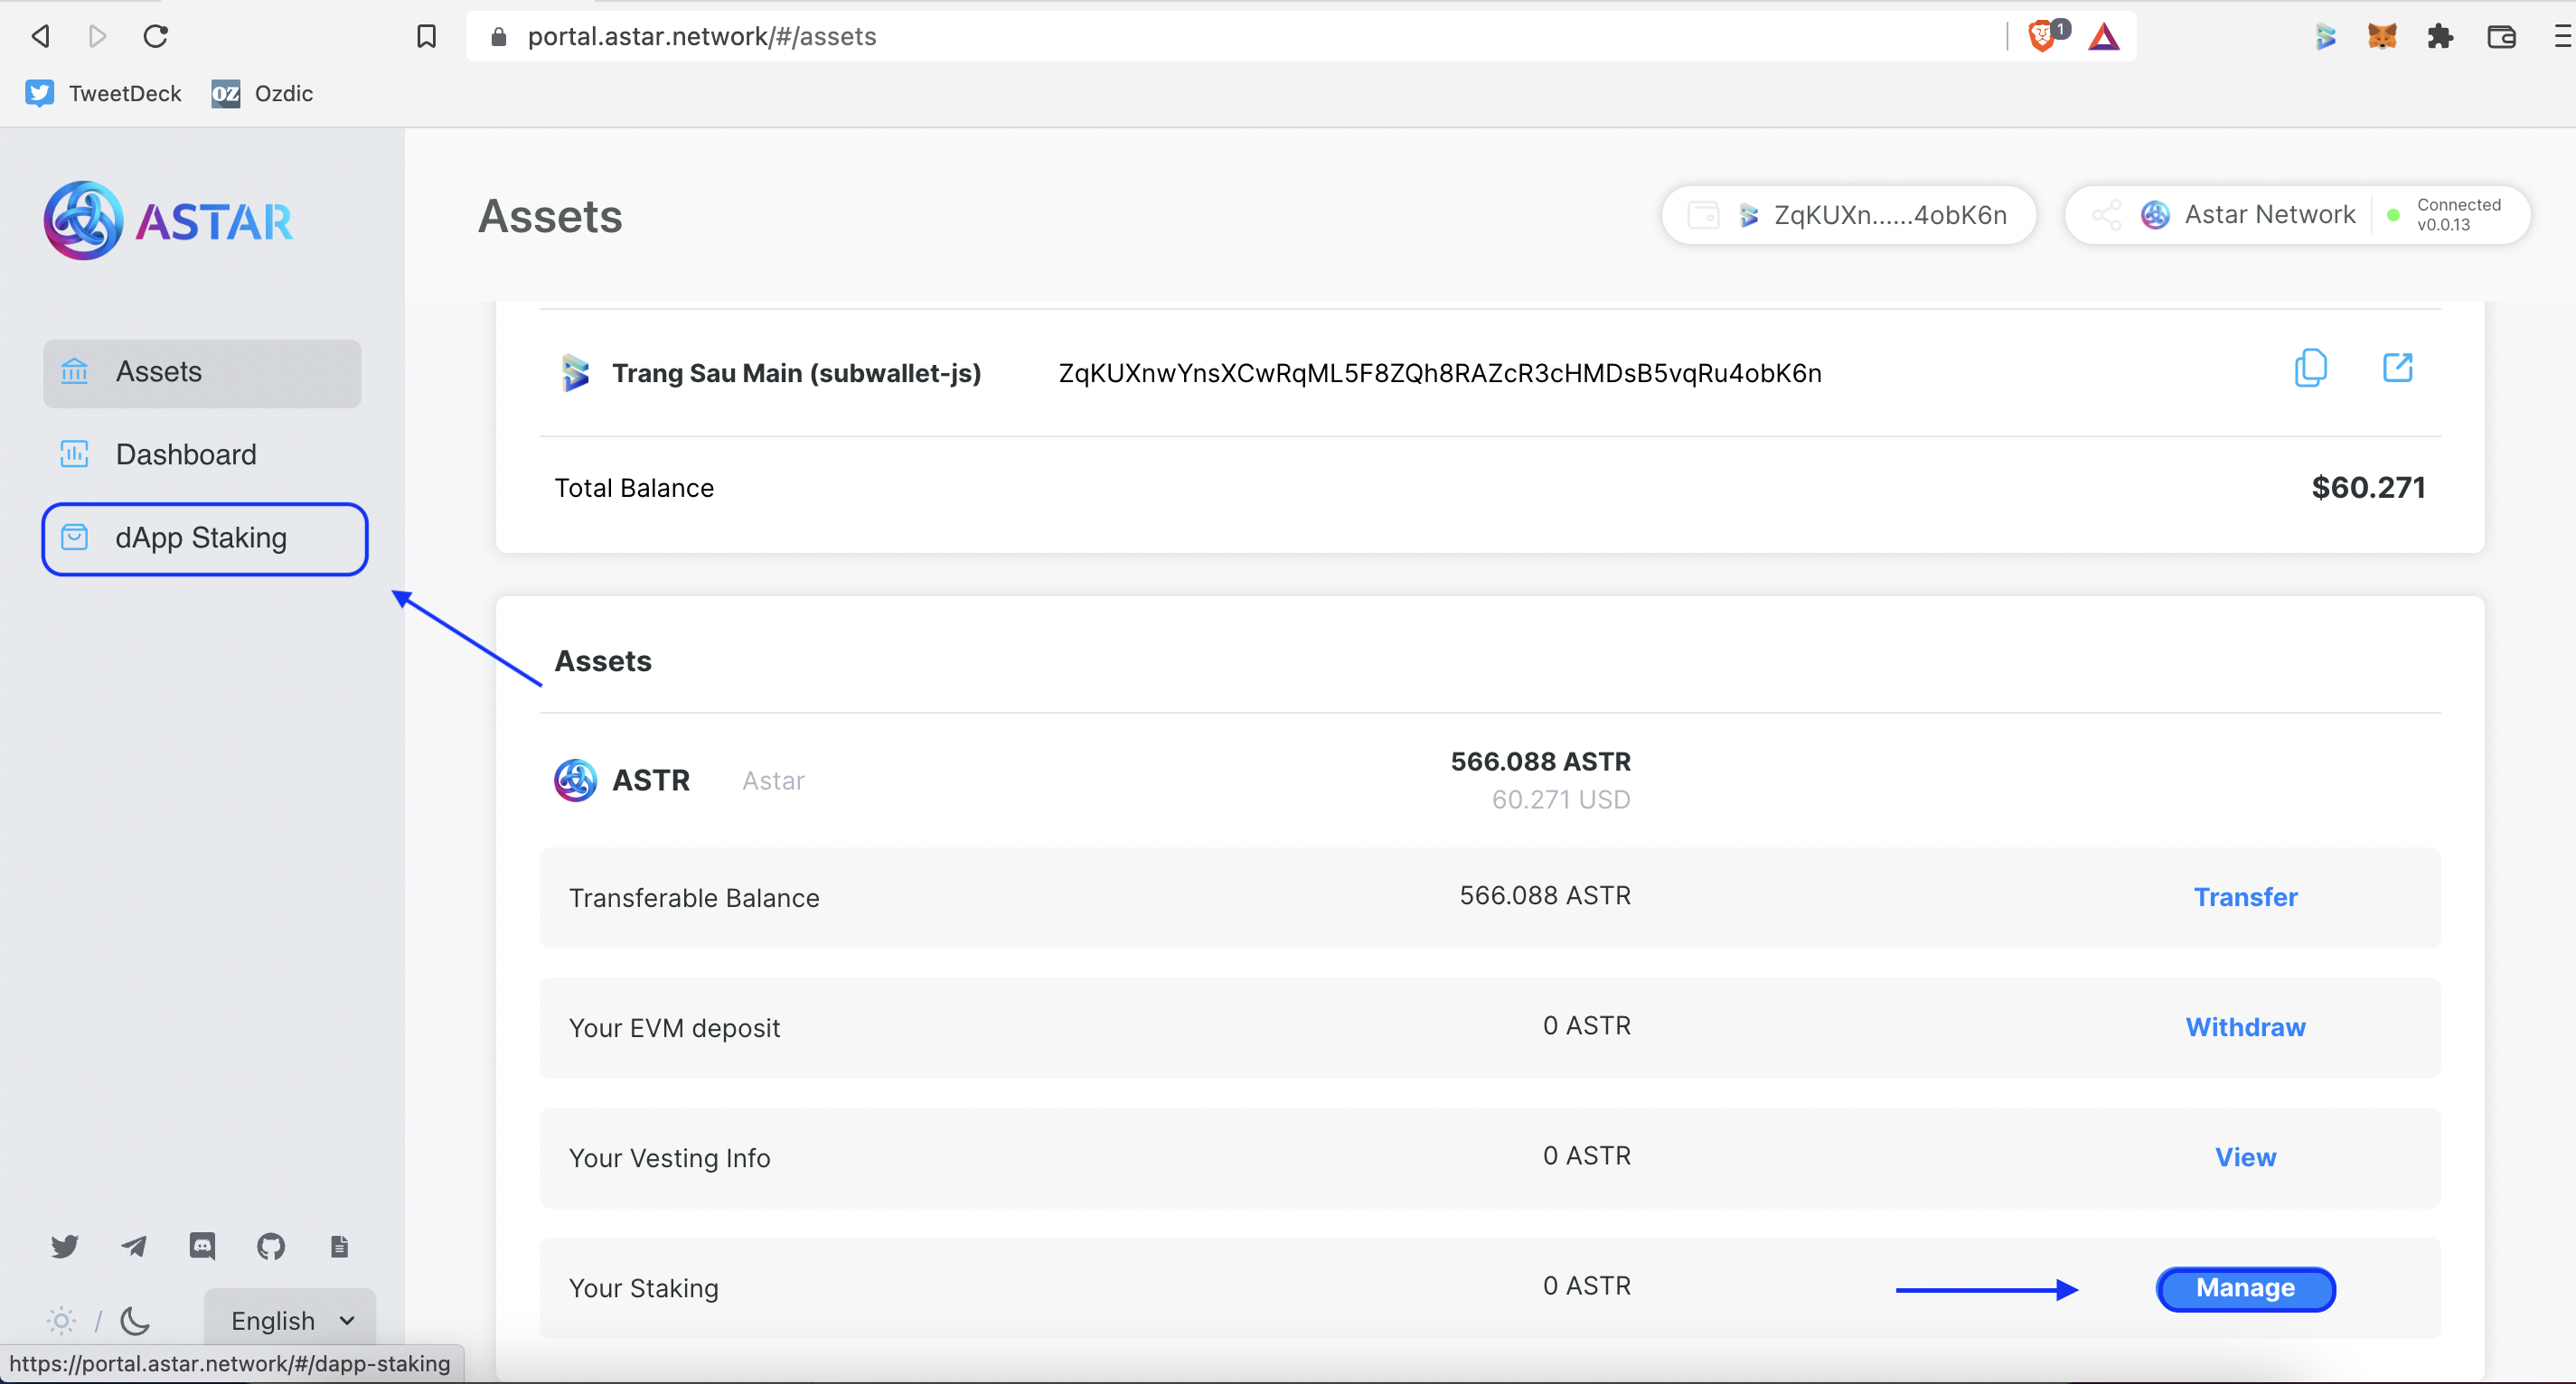
Task: Click the Connected v0.0.13 status
Action: pos(2458,215)
